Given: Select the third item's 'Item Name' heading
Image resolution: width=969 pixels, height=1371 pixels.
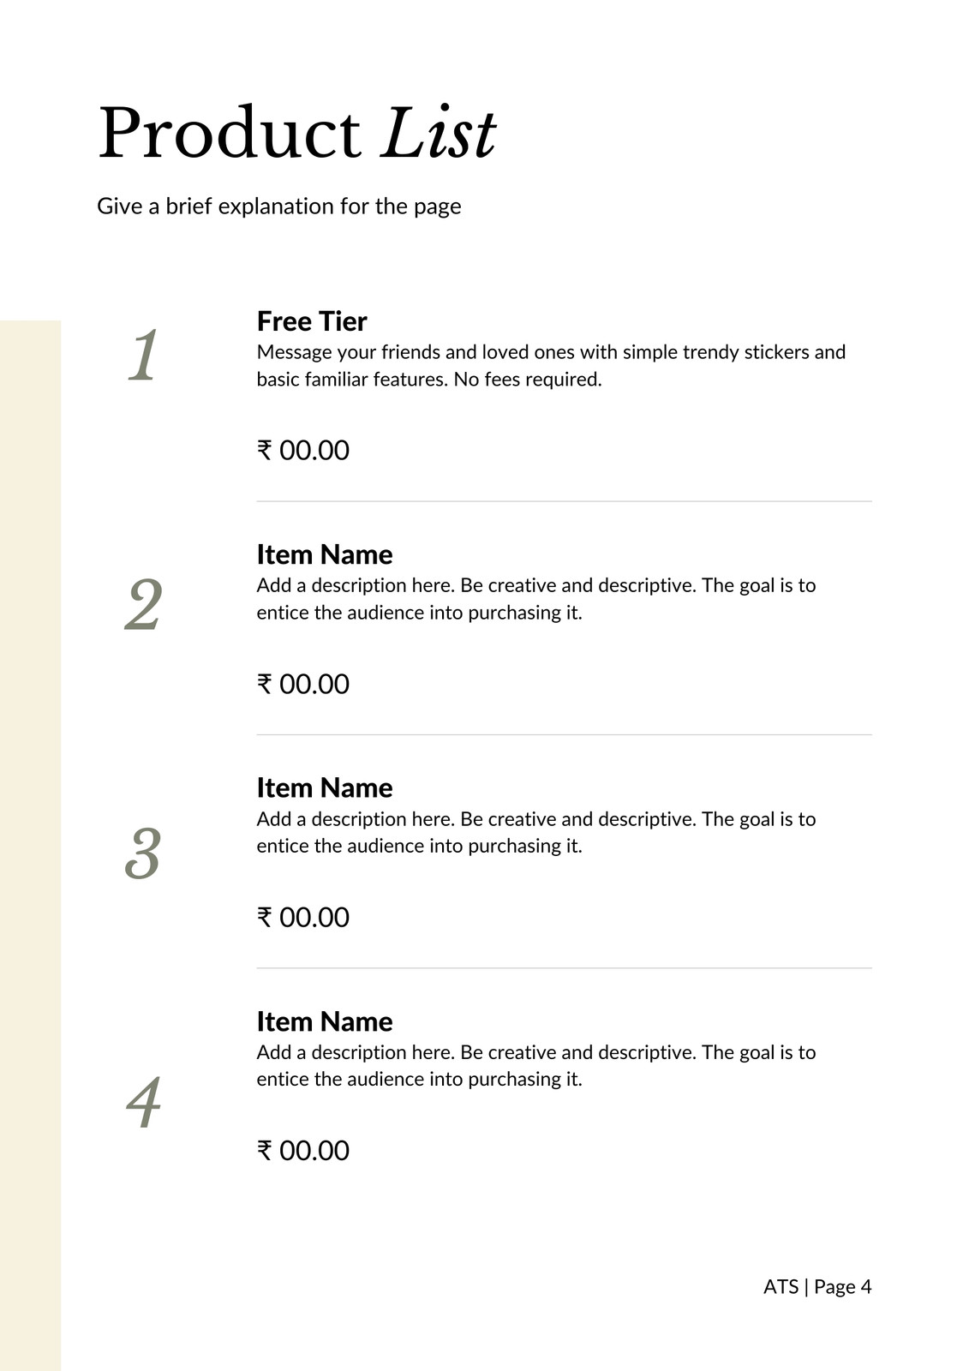Looking at the screenshot, I should (325, 787).
